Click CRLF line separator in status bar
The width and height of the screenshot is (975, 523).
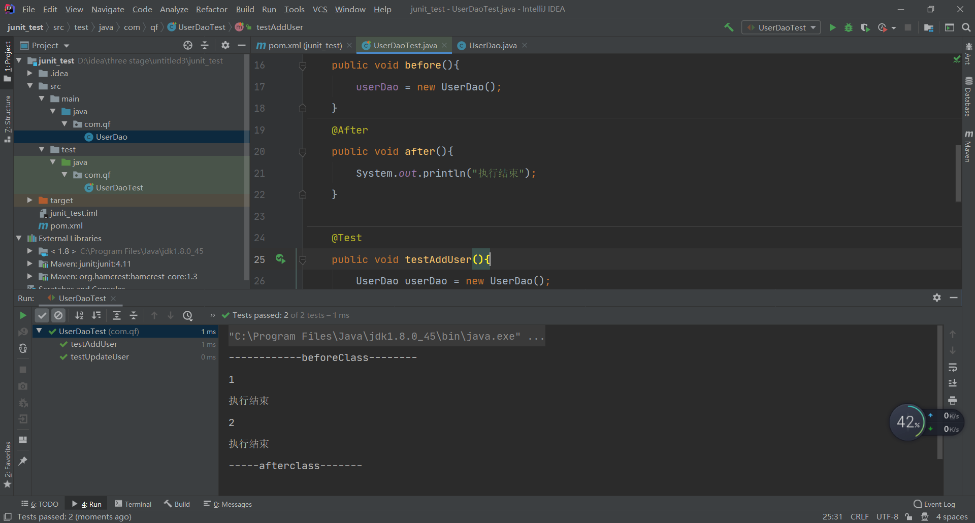click(860, 517)
